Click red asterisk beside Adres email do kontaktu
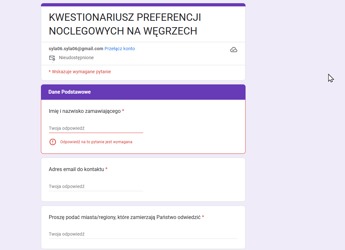345x250 pixels. (106, 169)
